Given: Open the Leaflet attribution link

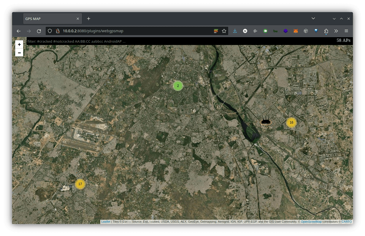Looking at the screenshot, I should (106, 222).
